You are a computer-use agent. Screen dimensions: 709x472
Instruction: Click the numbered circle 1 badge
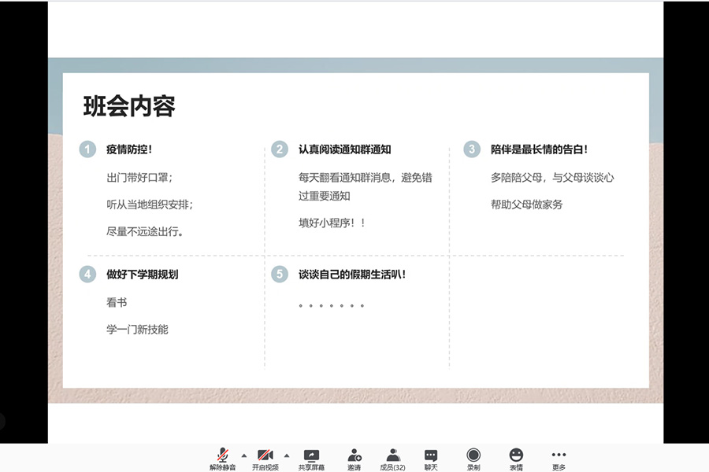pos(87,149)
